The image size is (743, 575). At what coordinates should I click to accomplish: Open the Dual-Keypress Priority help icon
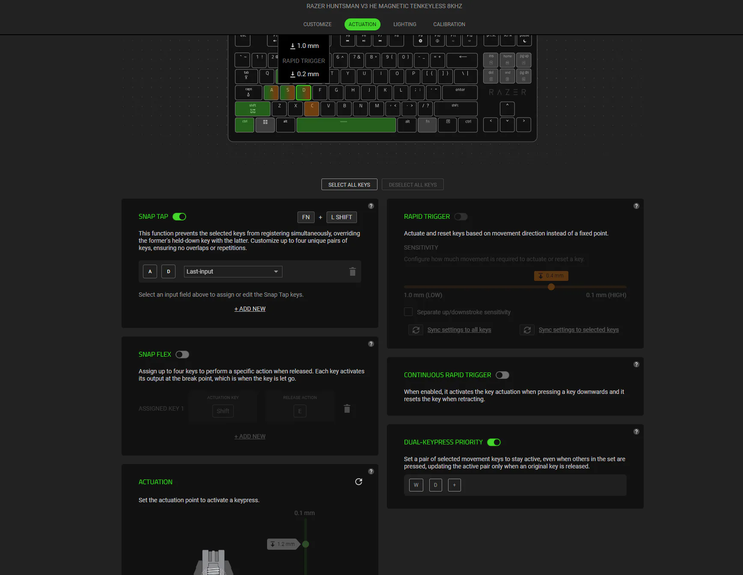click(x=636, y=432)
